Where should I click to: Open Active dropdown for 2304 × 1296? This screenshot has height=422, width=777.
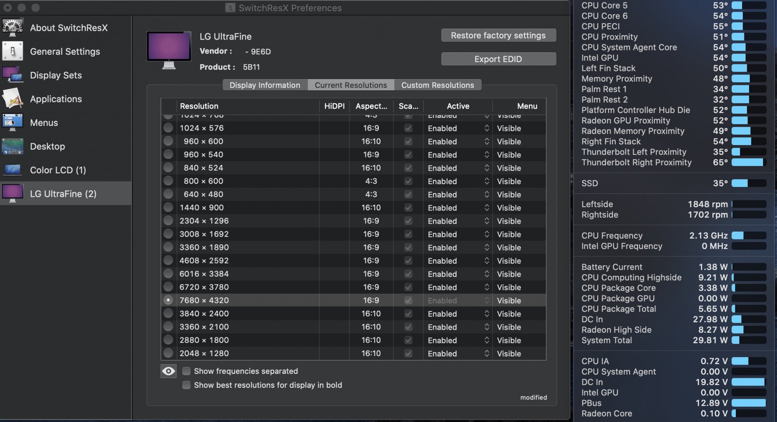[458, 221]
